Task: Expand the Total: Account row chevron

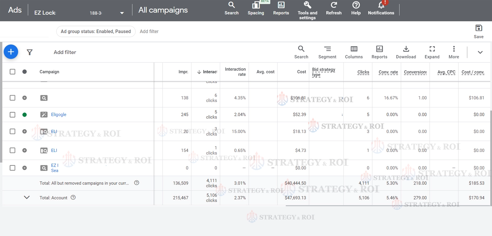Action: pos(27,197)
